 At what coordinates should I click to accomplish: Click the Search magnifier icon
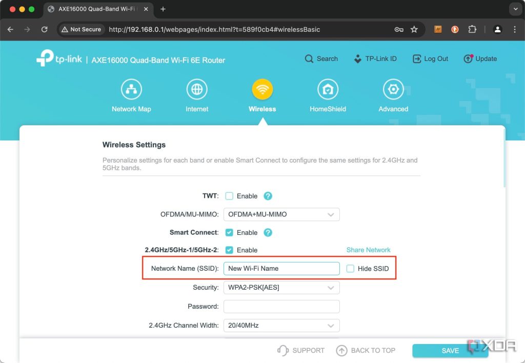[309, 59]
